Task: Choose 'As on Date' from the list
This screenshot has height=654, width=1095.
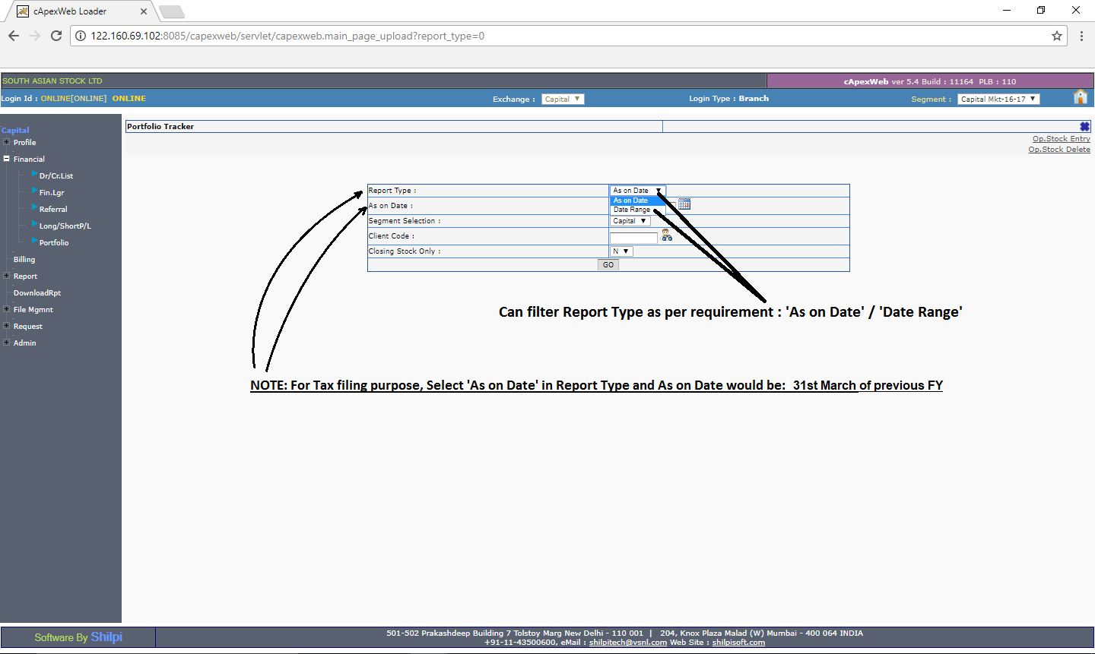Action: click(638, 201)
